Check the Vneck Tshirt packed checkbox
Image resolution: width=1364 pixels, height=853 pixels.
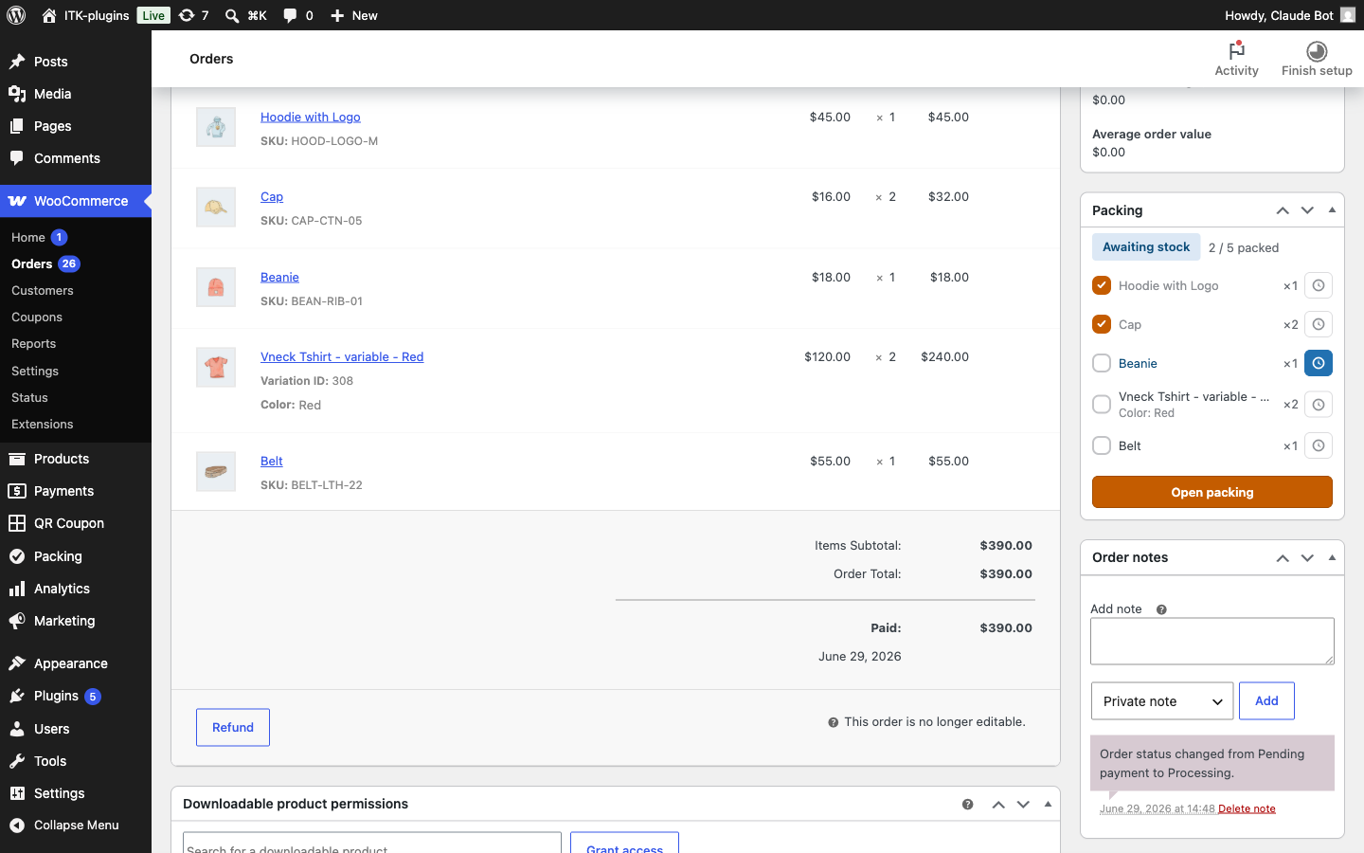click(x=1102, y=405)
